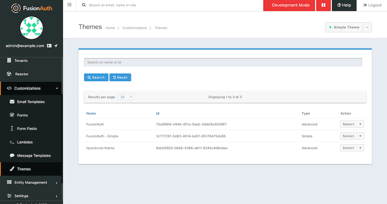Open the Results per page dropdown
This screenshot has width=387, height=204.
click(x=126, y=97)
